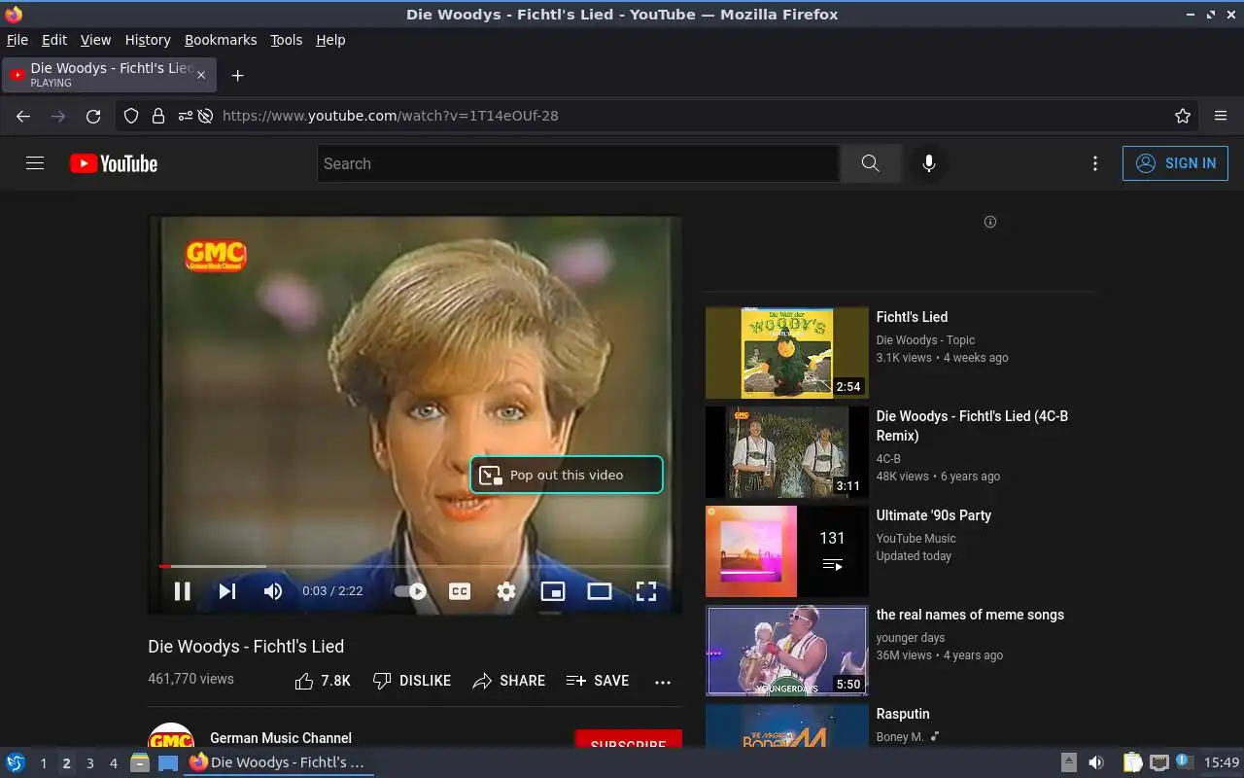This screenshot has width=1244, height=778.
Task: Open the site permissions icon in the address bar
Action: tap(185, 116)
